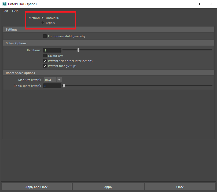Close the window with the X icon
Viewport: 217px width, 192px height.
tap(211, 4)
